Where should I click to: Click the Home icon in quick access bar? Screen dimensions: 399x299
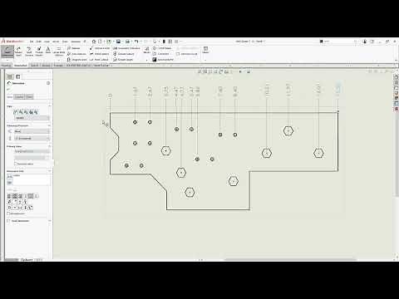[x=94, y=42]
